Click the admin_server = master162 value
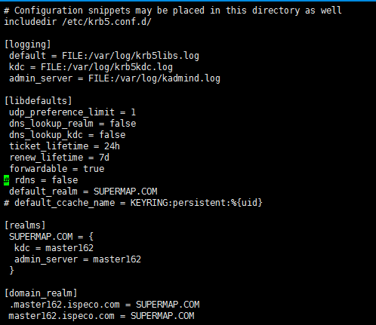This screenshot has width=376, height=325. pyautogui.click(x=117, y=259)
